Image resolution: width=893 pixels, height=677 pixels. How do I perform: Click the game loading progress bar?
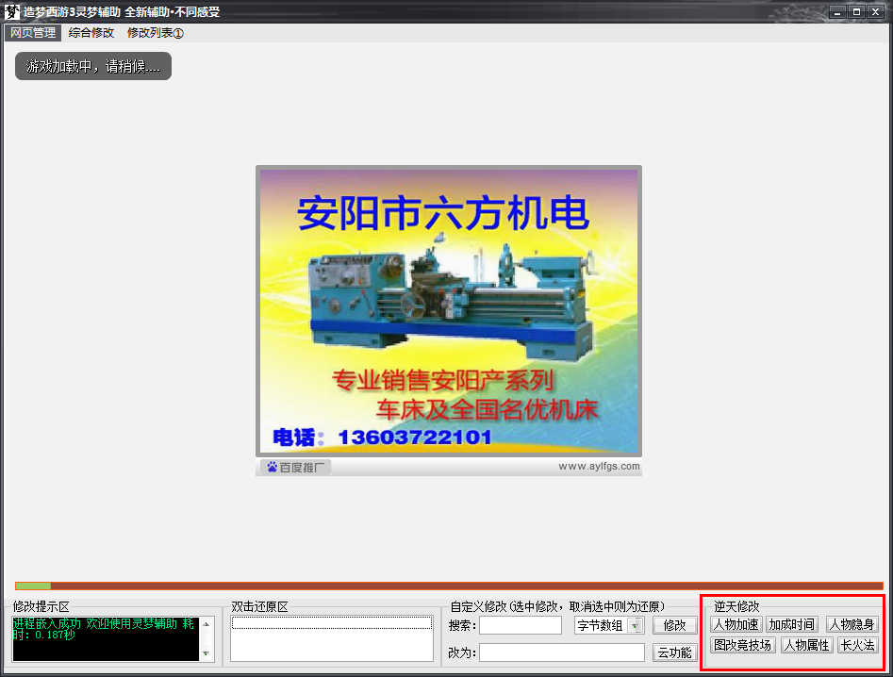coord(449,586)
